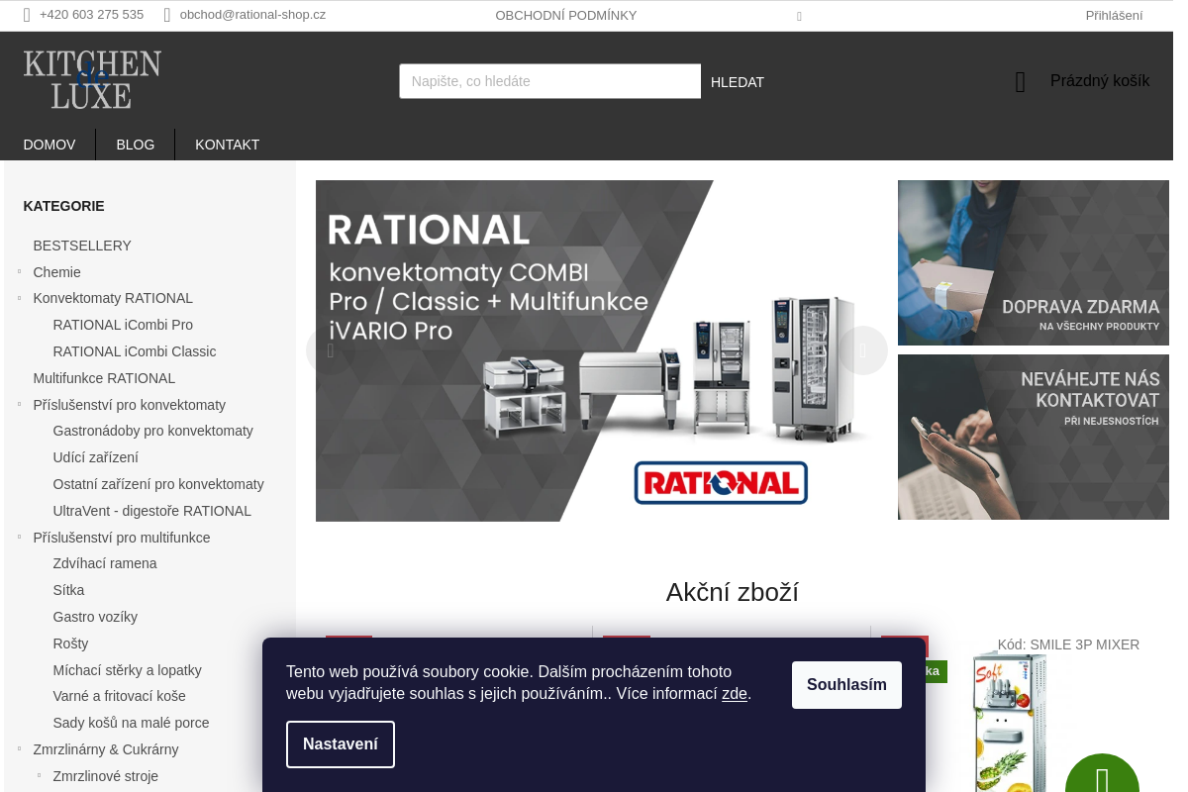Select Udící zařízení subcategory

pos(96,457)
